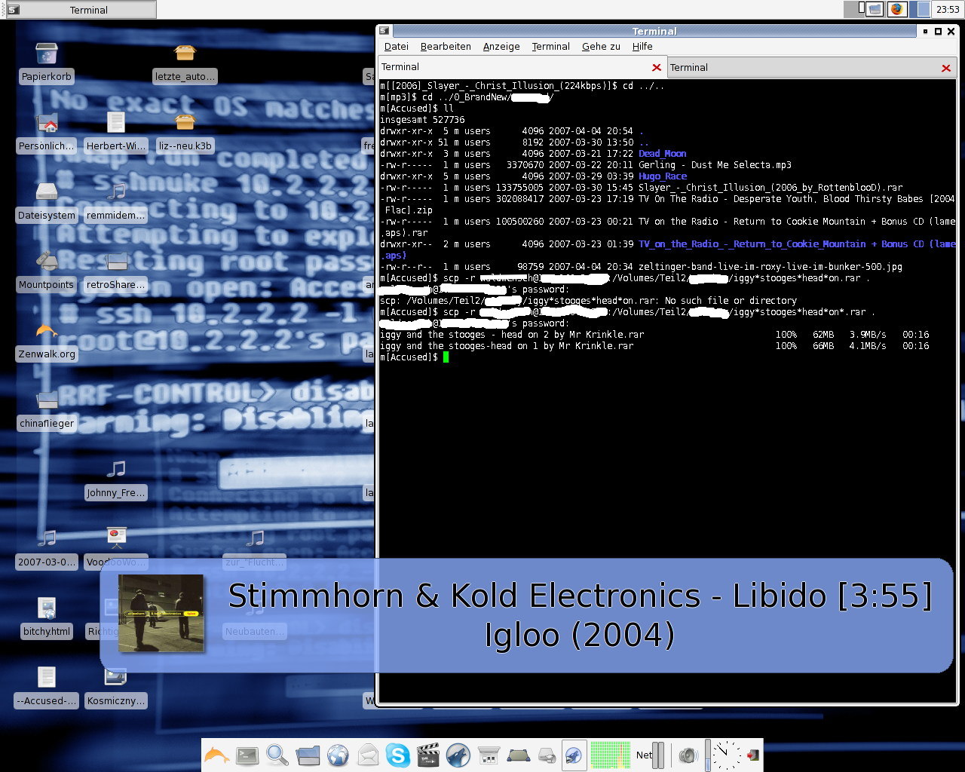
Task: Select the chinaflieger desktop icon
Action: (47, 409)
